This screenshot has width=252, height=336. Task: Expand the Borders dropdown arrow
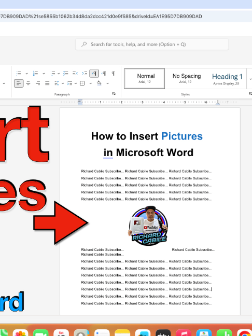[90, 83]
